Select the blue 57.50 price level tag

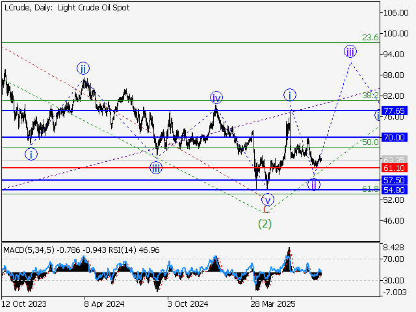[395, 180]
